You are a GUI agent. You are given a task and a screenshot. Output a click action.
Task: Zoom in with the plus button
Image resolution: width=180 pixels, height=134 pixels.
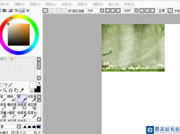point(113,11)
